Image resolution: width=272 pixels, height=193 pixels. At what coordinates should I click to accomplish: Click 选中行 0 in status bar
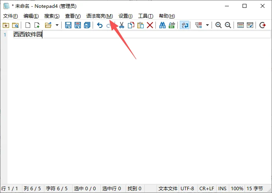pos(111,189)
